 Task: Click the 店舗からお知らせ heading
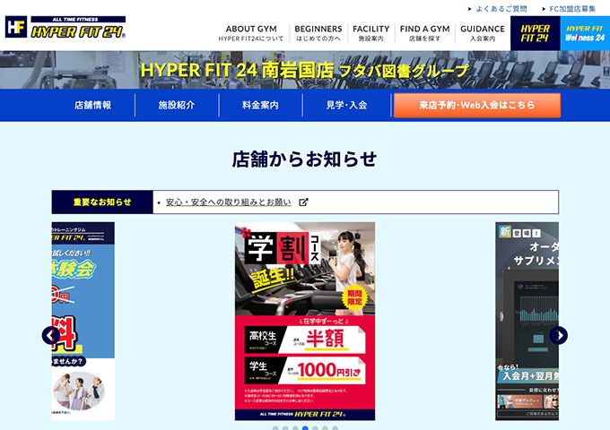click(305, 159)
